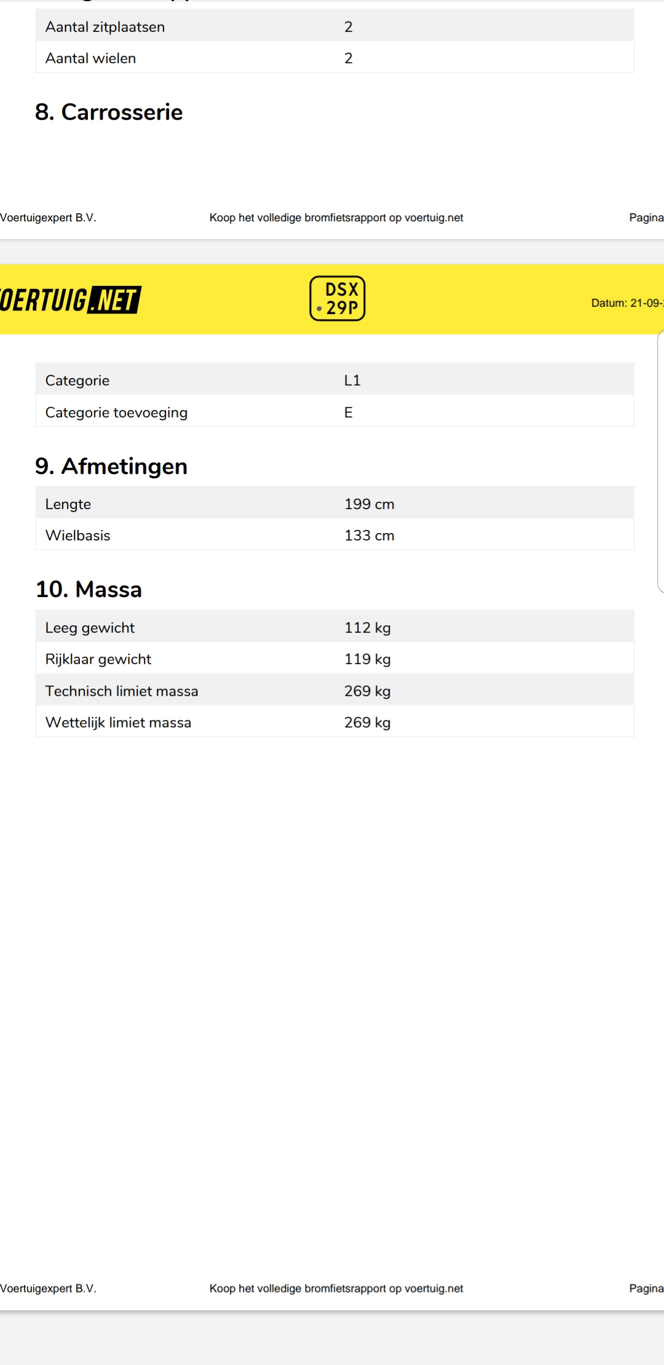664x1365 pixels.
Task: Select the 'Wettelijk limiet massa' row
Action: click(x=335, y=721)
